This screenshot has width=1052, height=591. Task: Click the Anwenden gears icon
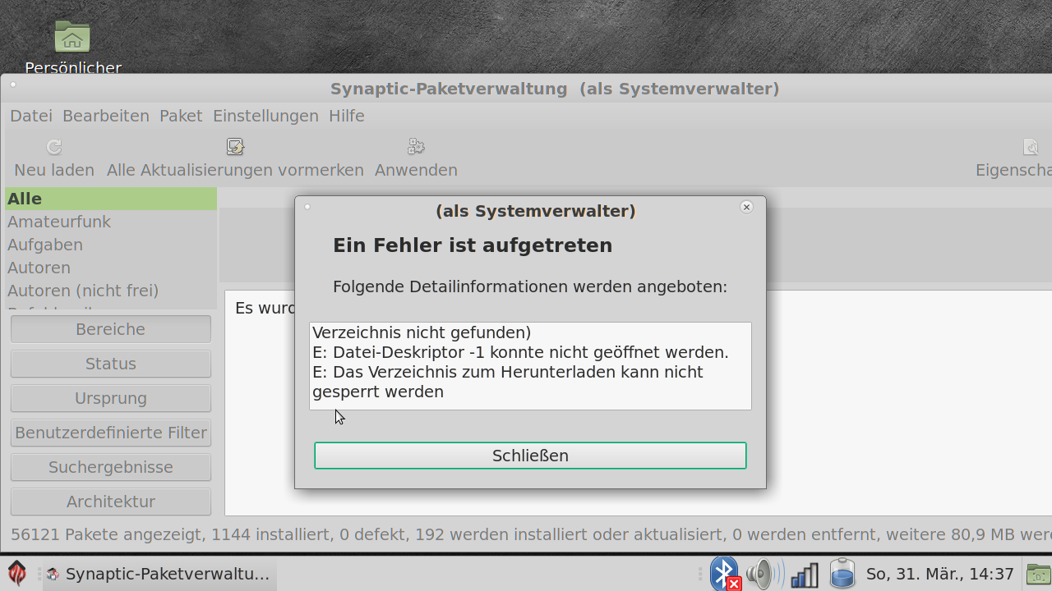[x=416, y=147]
